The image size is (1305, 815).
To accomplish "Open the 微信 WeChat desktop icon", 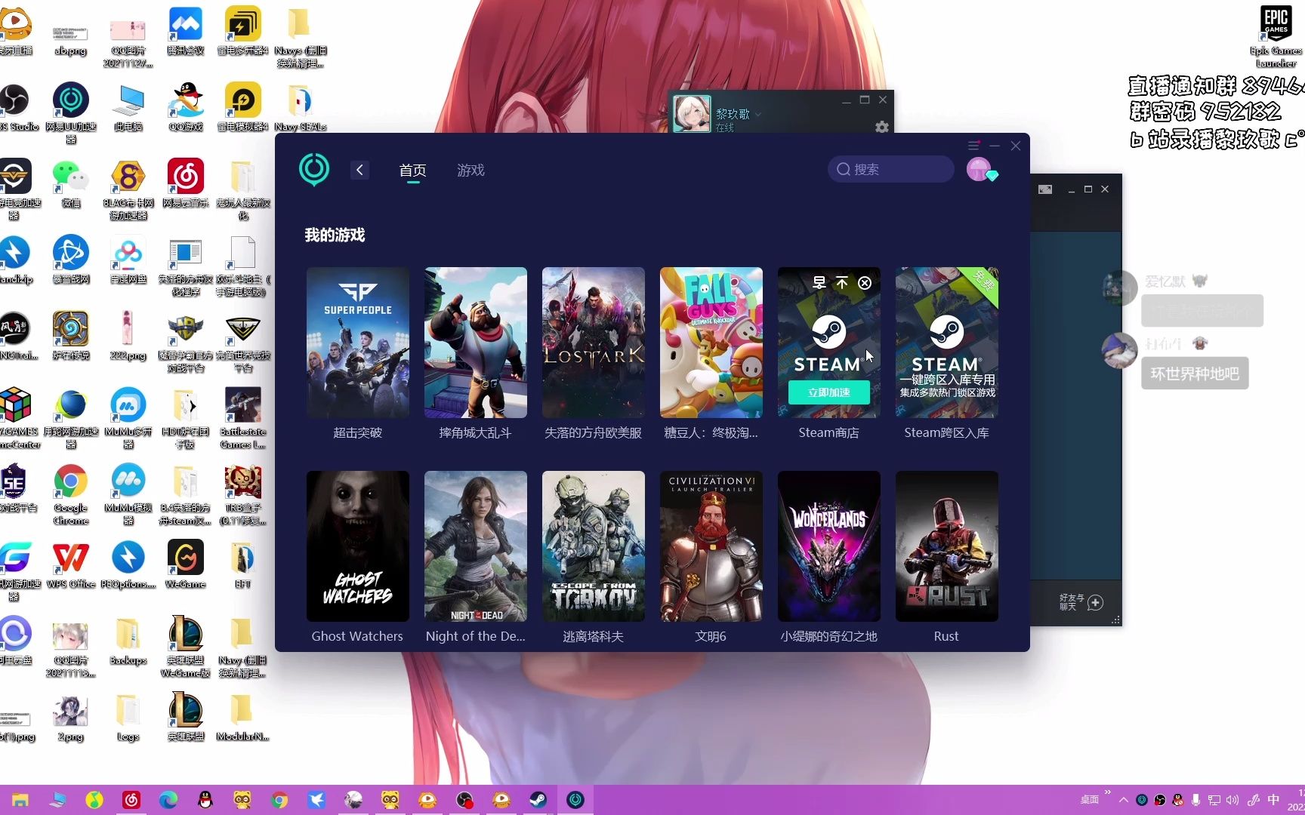I will coord(71,183).
